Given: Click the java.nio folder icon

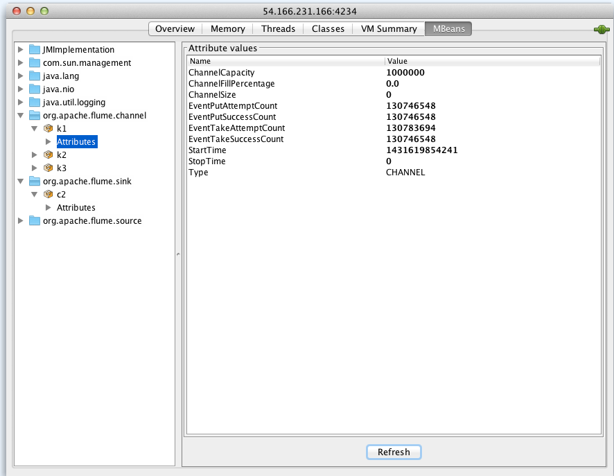Looking at the screenshot, I should coord(35,89).
